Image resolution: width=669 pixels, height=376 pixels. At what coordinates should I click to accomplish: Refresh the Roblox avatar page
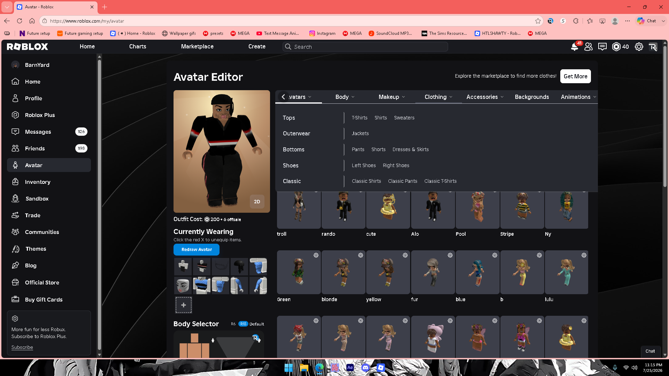click(20, 21)
